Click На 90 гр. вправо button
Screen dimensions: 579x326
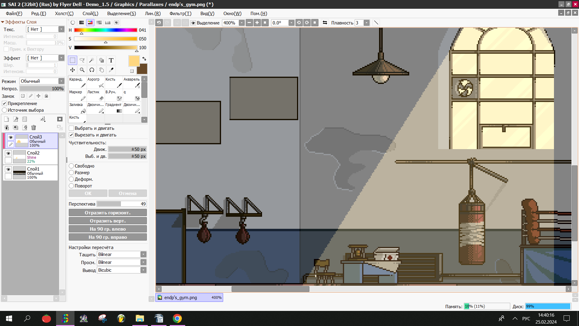pos(108,237)
